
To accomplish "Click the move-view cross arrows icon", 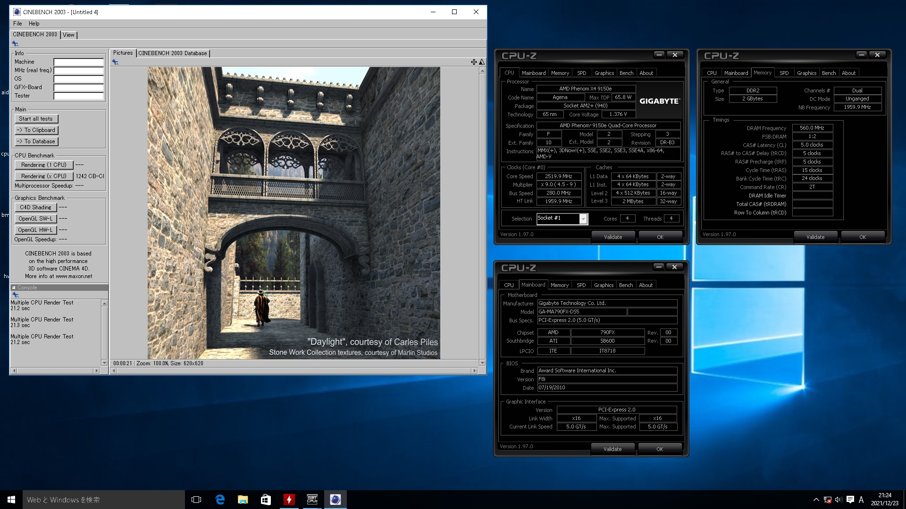I will (474, 62).
